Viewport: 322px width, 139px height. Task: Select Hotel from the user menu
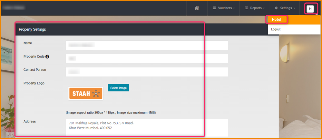[x=276, y=19]
